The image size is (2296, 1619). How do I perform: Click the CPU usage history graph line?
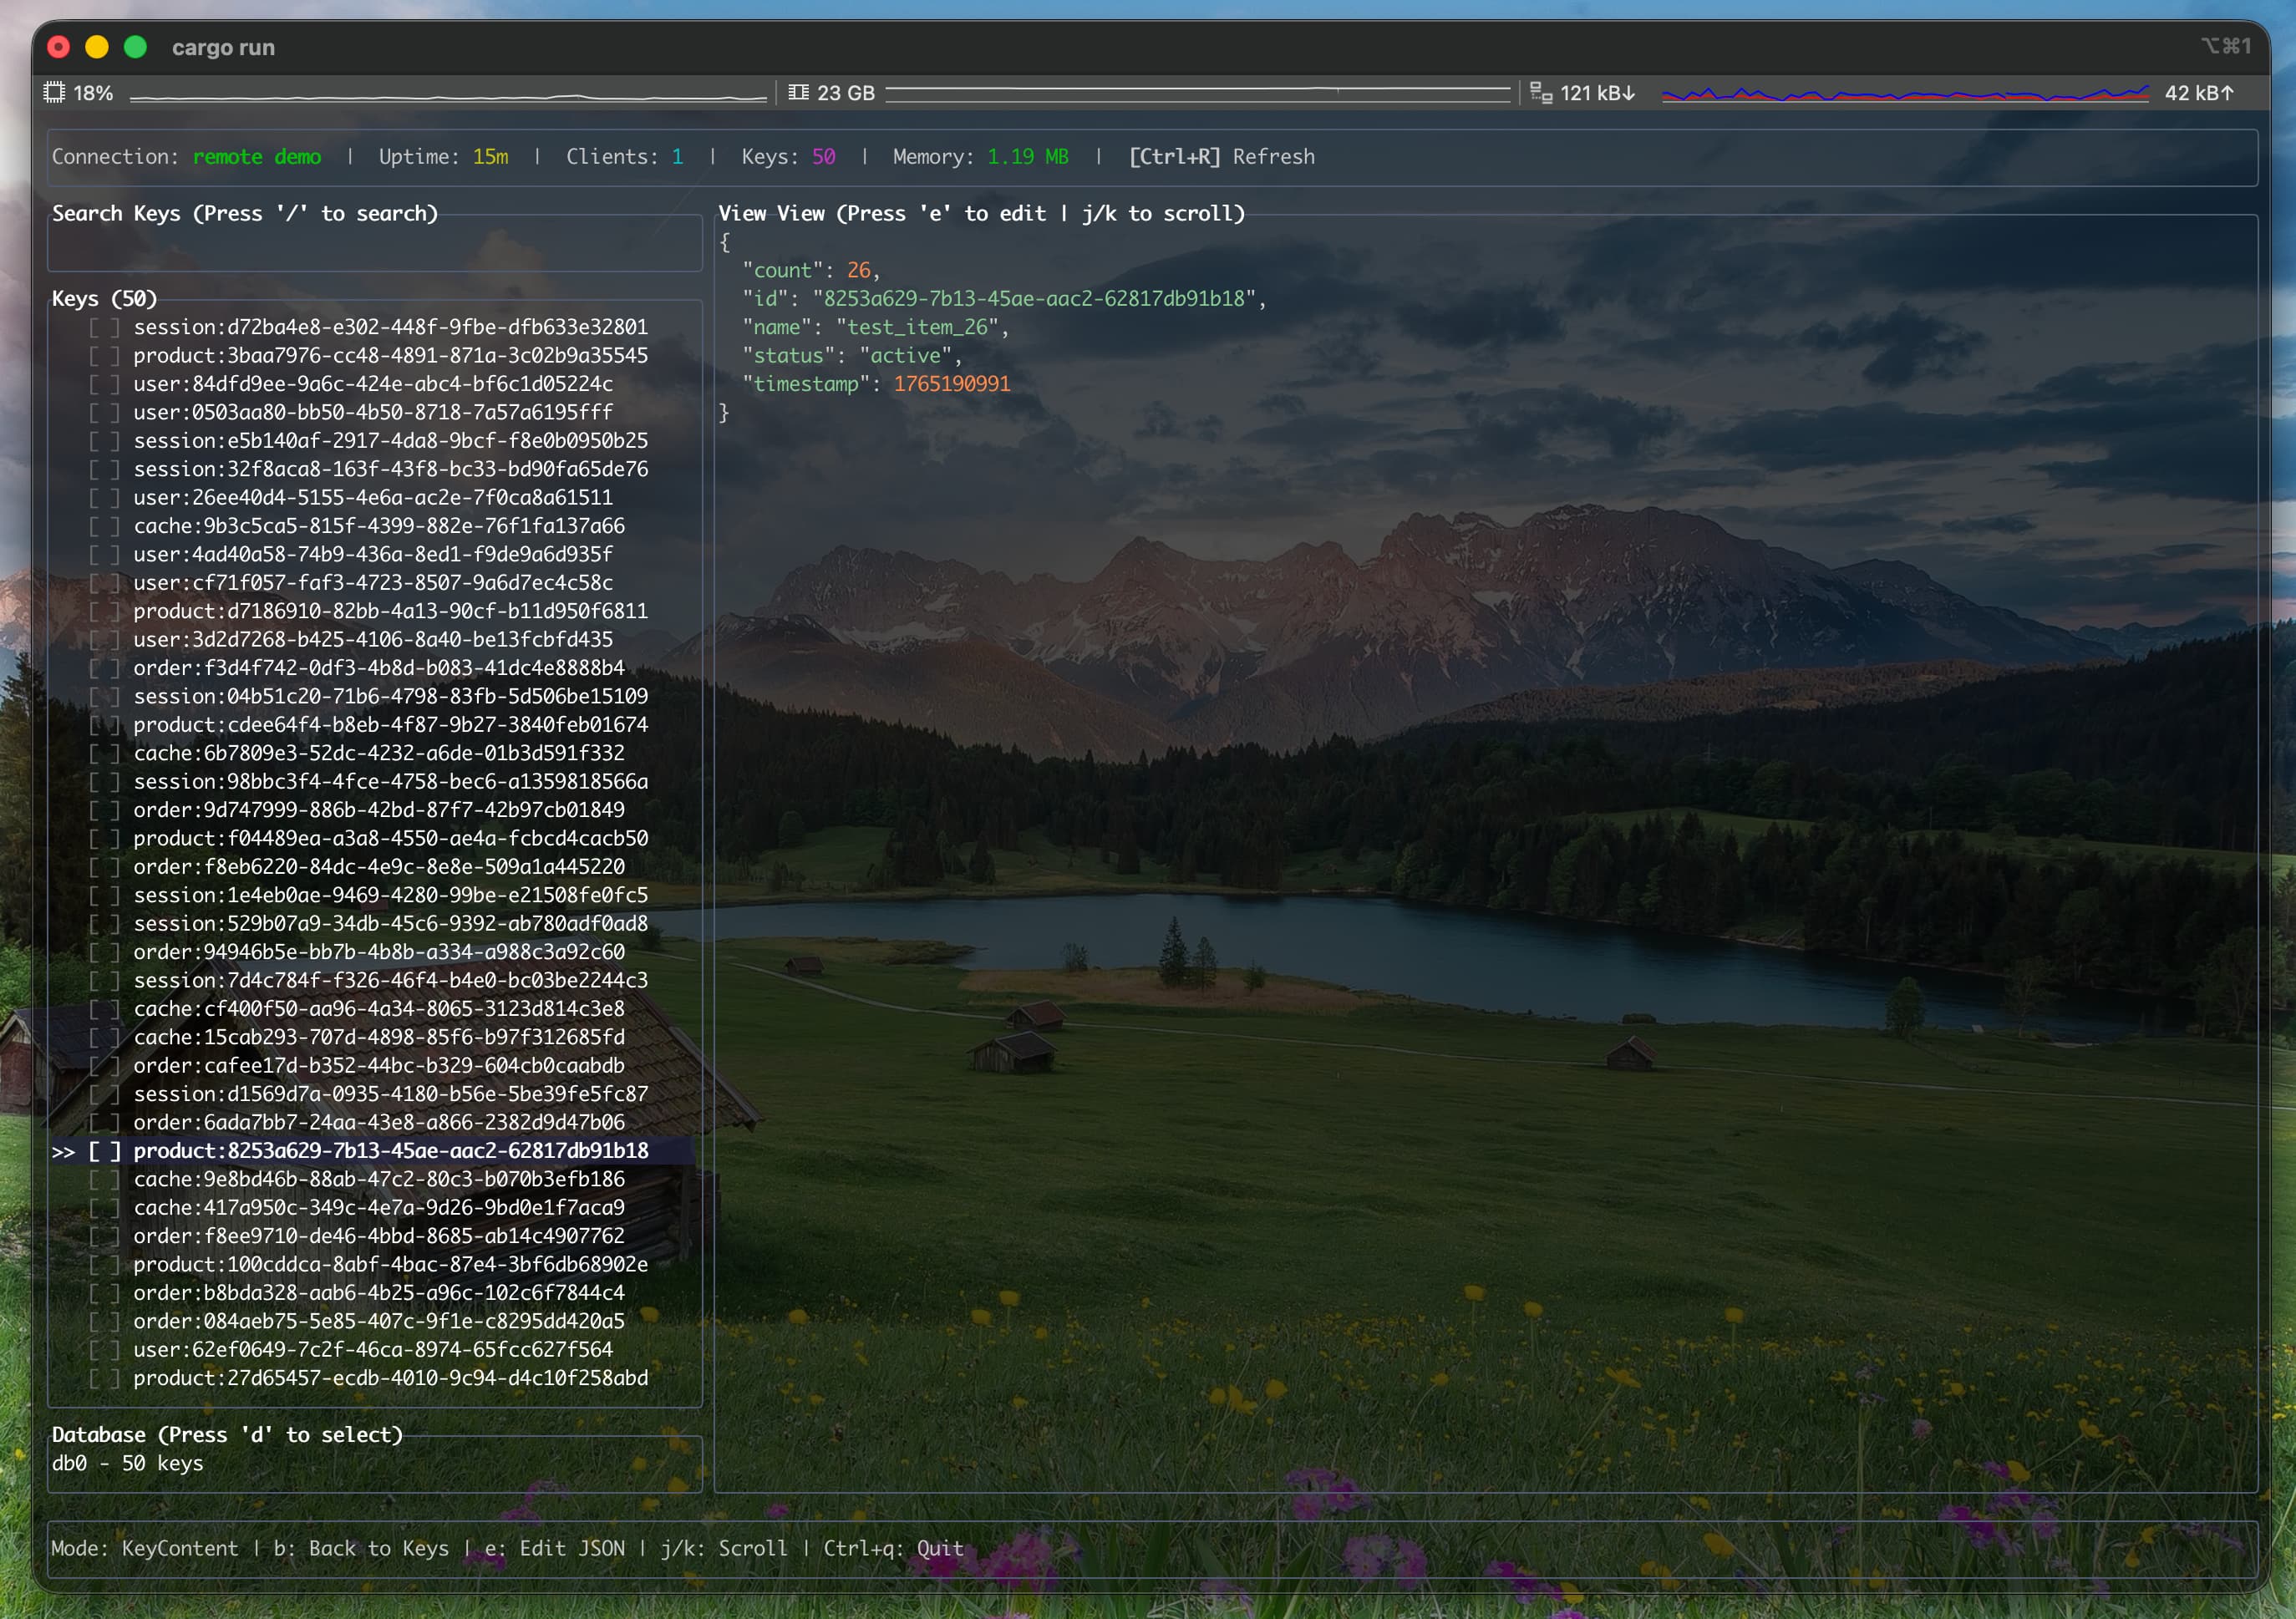point(447,97)
